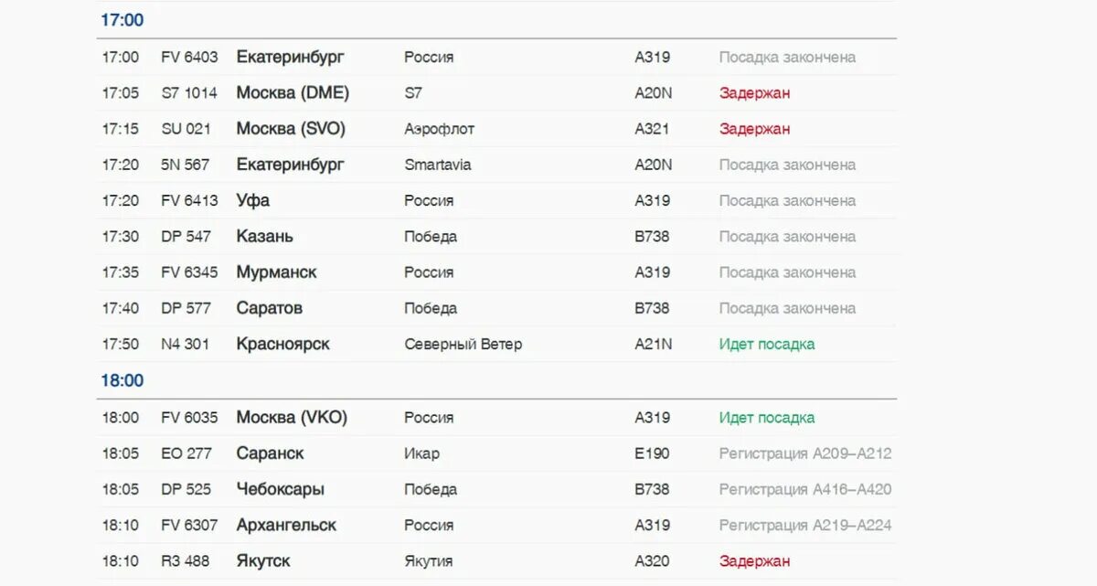Click Задержан status for flight S7 1014
The width and height of the screenshot is (1097, 586).
click(x=755, y=92)
